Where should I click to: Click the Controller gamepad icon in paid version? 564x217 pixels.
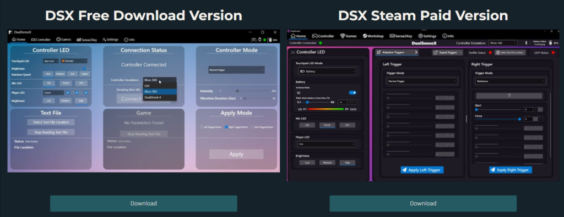tap(314, 36)
